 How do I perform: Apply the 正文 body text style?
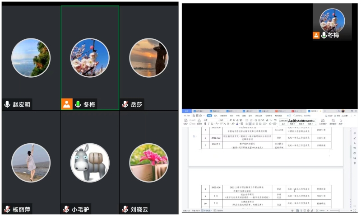click(283, 121)
